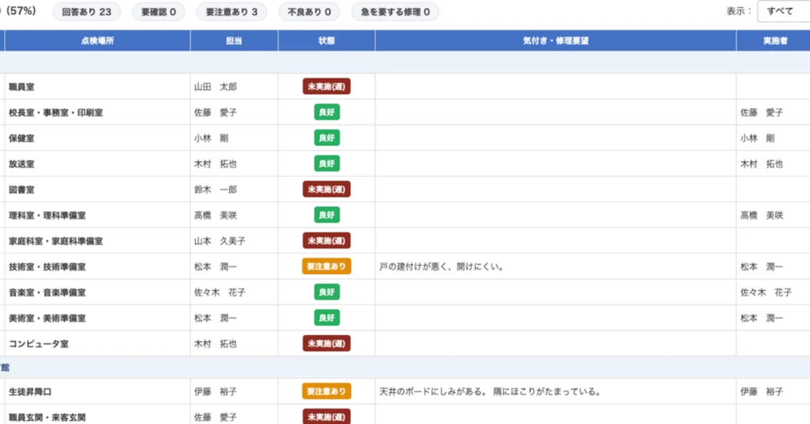Click the 点検場所 column header
The image size is (810, 424).
97,41
